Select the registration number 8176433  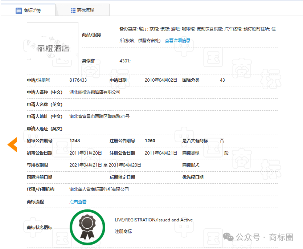[x=78, y=80]
